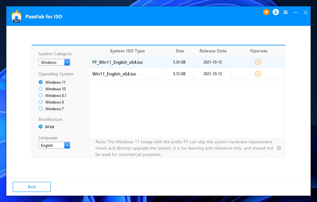Switch operating system to Windows 7

(x=41, y=109)
